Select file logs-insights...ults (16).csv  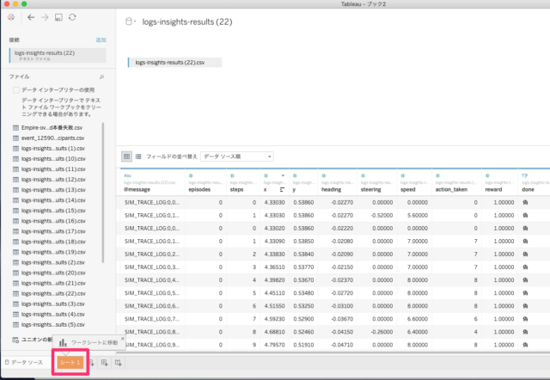[x=53, y=221]
